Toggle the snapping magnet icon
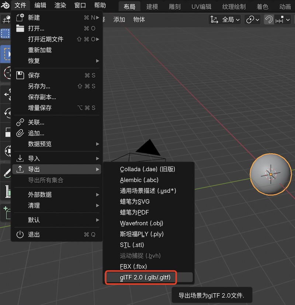Screen dimensions: 295x305 (x=269, y=20)
